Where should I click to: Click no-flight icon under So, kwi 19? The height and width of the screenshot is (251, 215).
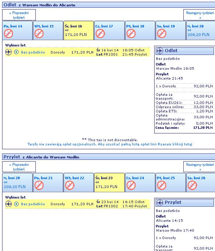click(x=162, y=34)
